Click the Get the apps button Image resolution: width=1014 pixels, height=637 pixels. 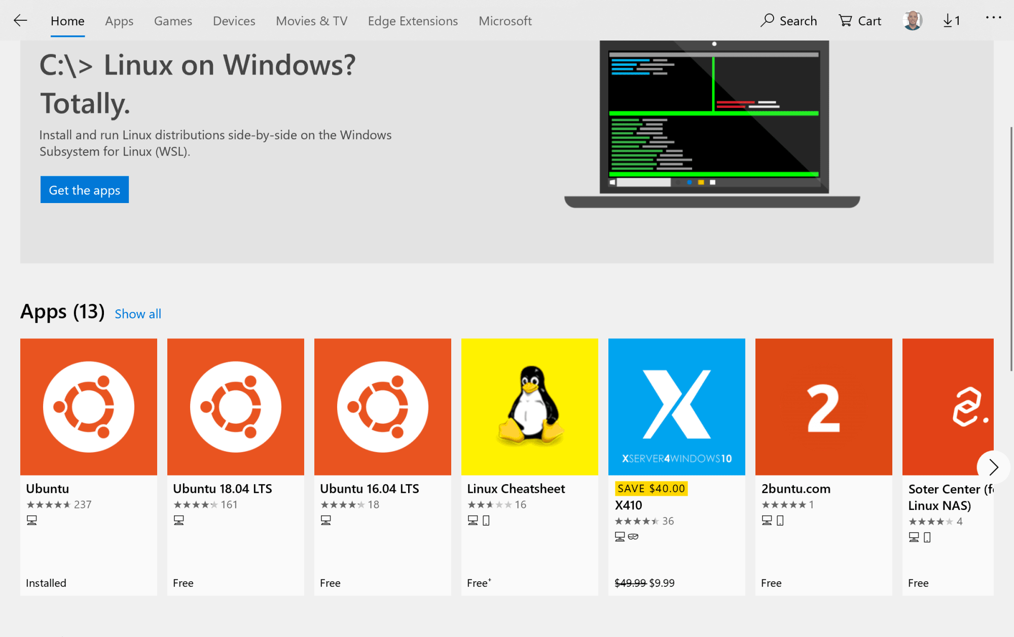click(x=85, y=190)
